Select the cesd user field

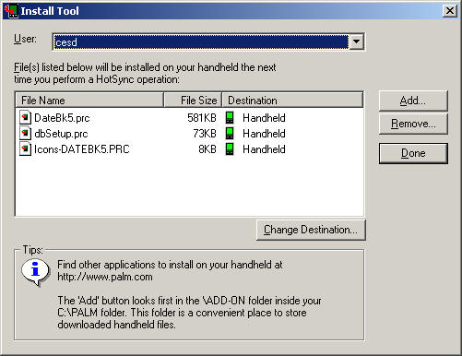click(x=201, y=42)
